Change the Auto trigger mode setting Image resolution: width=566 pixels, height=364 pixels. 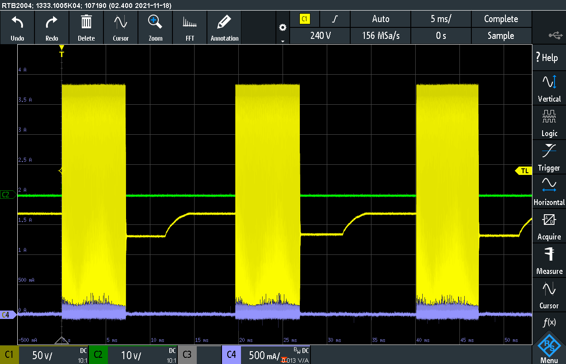(x=380, y=19)
